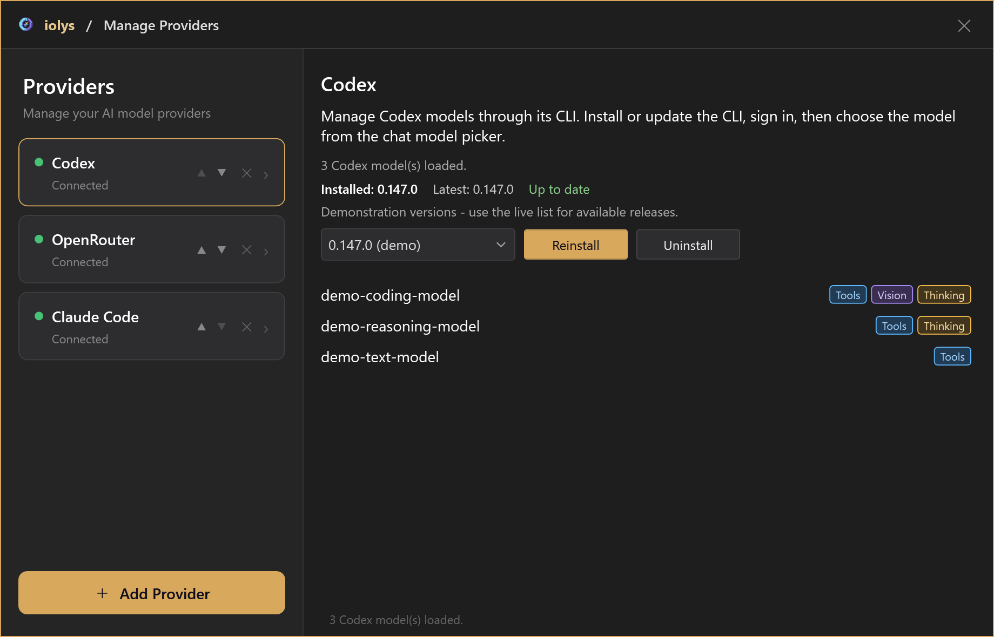Click 'Installed: 0.147.0' text
This screenshot has width=994, height=637.
point(369,189)
